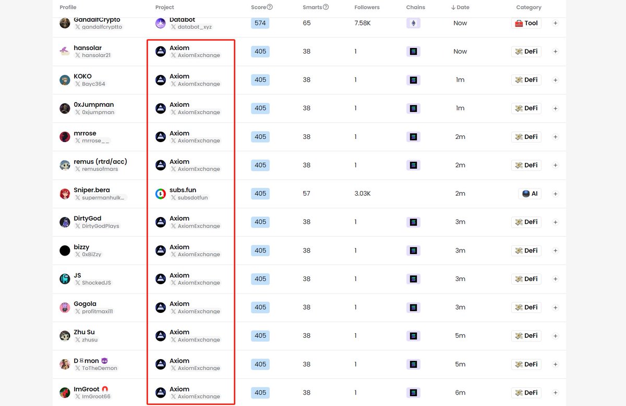626x406 pixels.
Task: Click the Axiom logo in hansolar's row
Action: pos(161,52)
